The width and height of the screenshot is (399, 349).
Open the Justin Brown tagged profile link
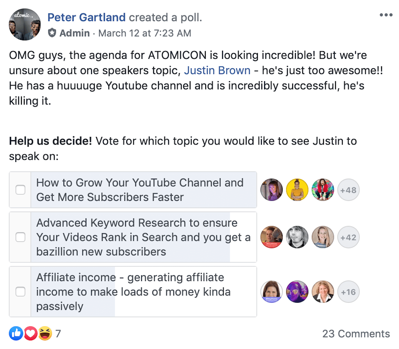[x=217, y=70]
